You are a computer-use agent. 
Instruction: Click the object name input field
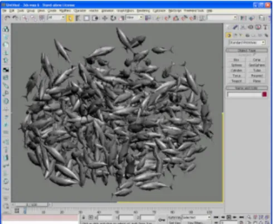click(x=245, y=95)
